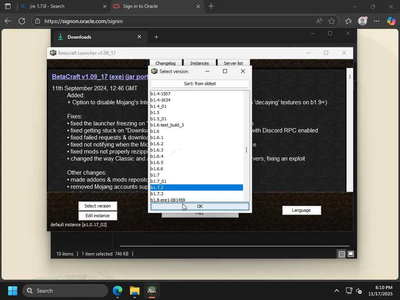
Task: Open the browser profile avatar
Action: pyautogui.click(x=362, y=21)
